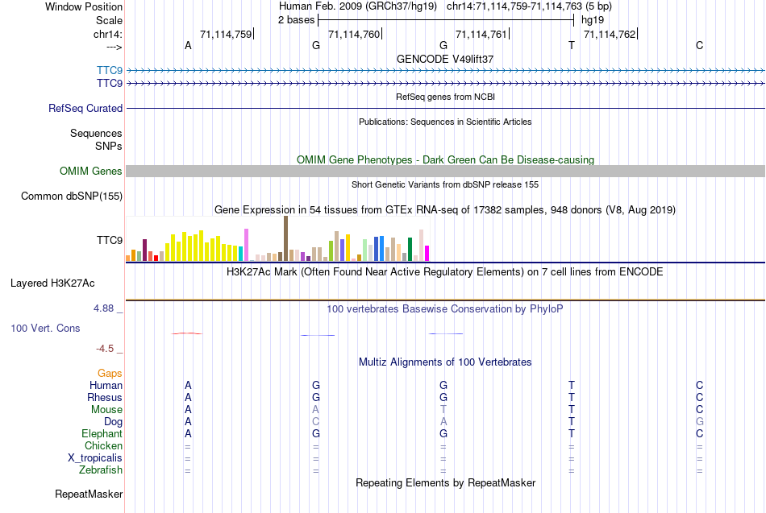
Task: Click the TTC9 label beside GTEx bars
Action: [110, 240]
